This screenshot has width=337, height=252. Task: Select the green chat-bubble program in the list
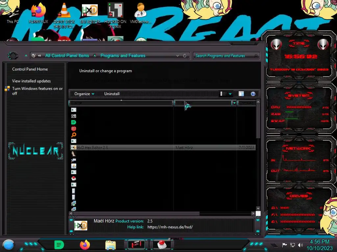pyautogui.click(x=73, y=122)
